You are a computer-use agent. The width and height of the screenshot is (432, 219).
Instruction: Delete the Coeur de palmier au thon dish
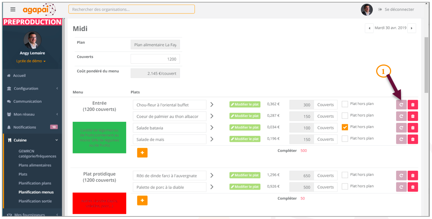pos(413,116)
